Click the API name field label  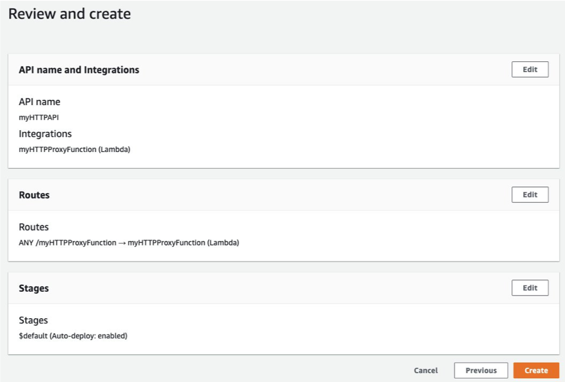click(x=41, y=101)
